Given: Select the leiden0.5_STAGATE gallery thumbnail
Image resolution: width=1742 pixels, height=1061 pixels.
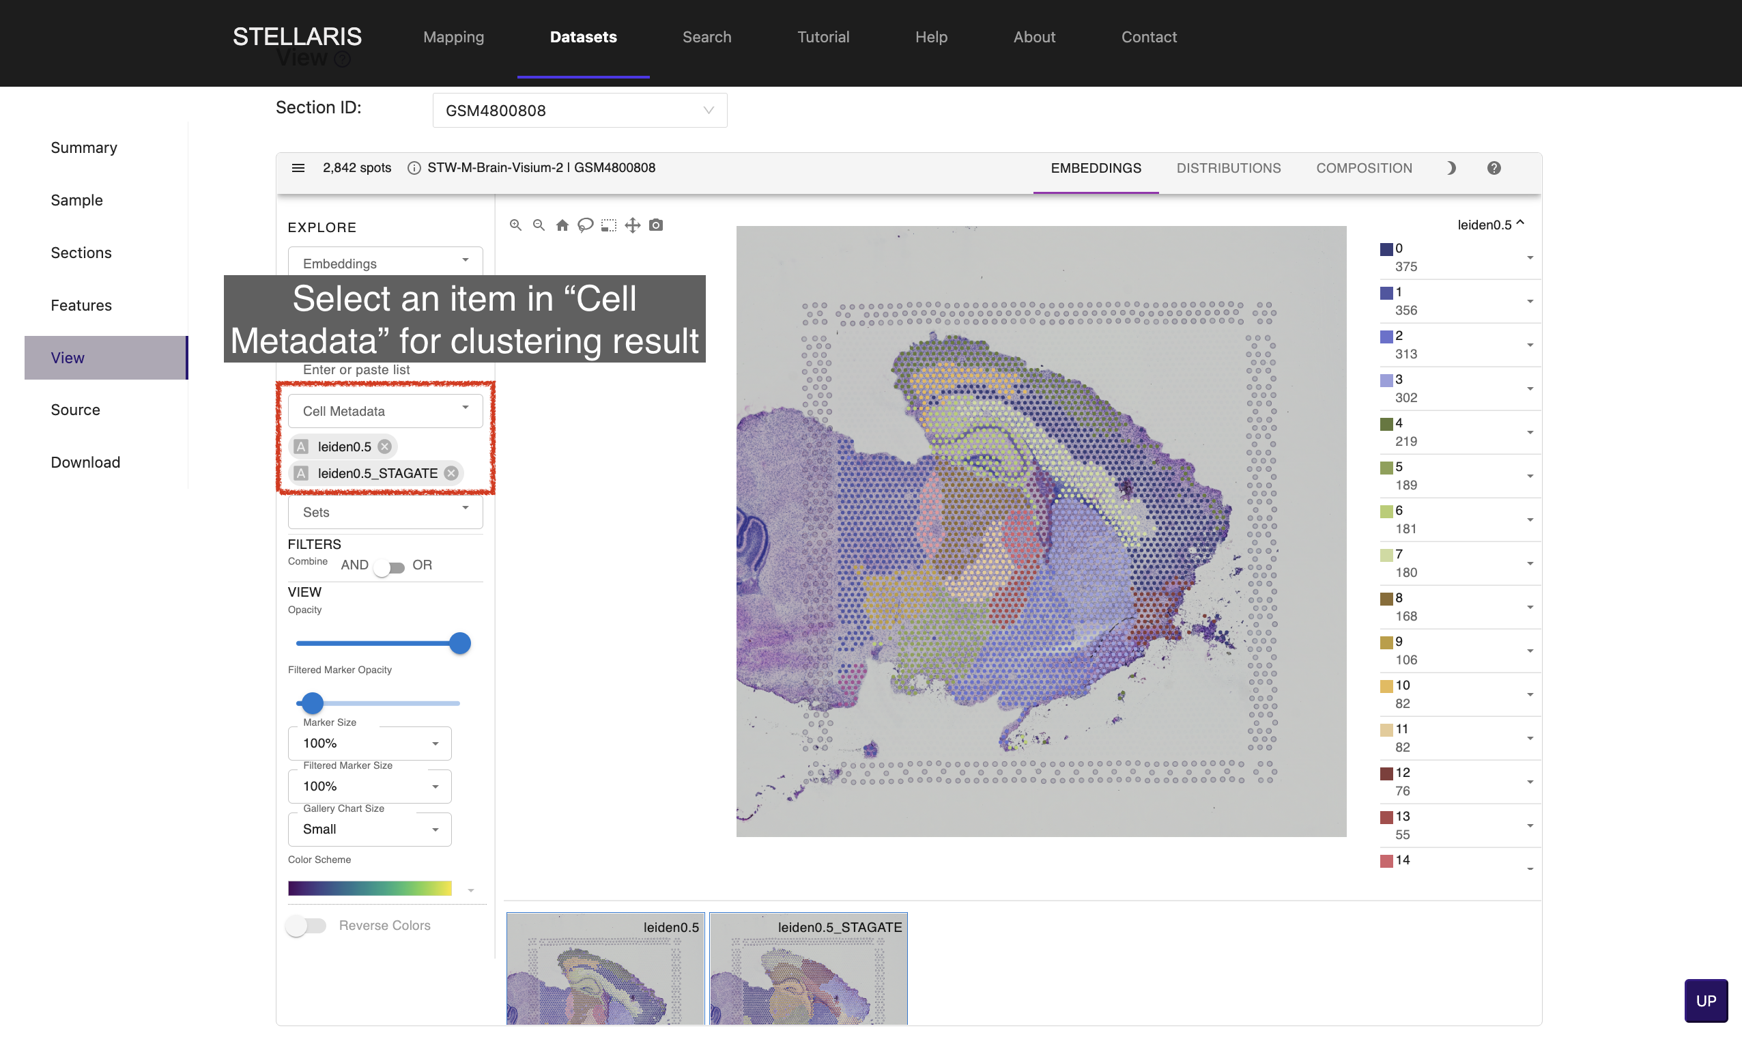Looking at the screenshot, I should pyautogui.click(x=808, y=968).
